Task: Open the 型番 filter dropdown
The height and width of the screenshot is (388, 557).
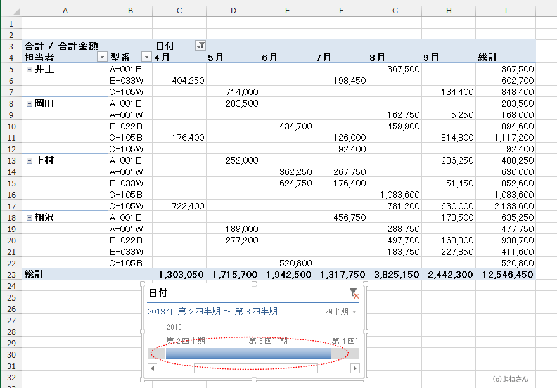Action: [146, 57]
